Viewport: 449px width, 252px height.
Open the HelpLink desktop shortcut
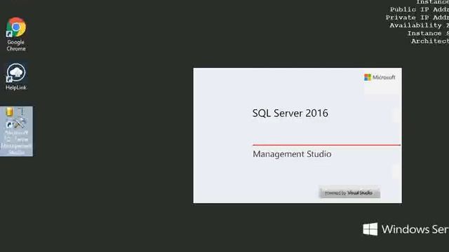point(16,76)
